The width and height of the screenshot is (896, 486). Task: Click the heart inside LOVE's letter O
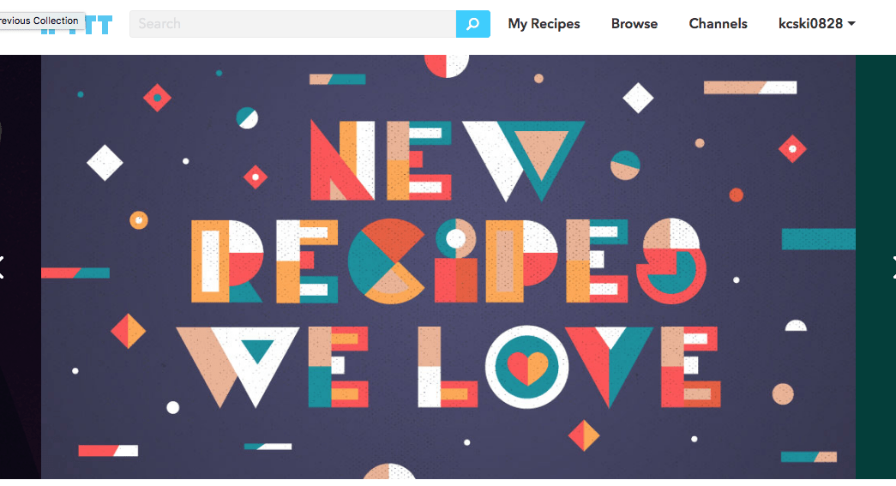click(527, 368)
